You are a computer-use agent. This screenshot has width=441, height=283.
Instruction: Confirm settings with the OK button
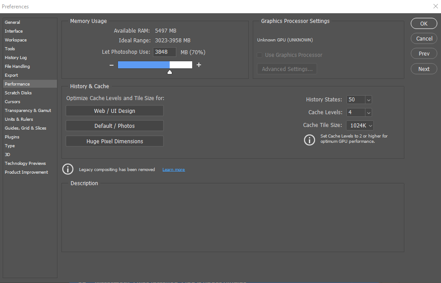coord(423,23)
